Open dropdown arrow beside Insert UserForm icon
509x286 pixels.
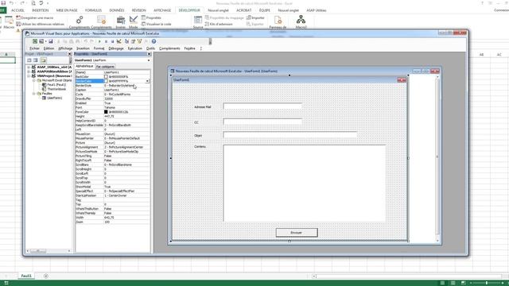46,41
